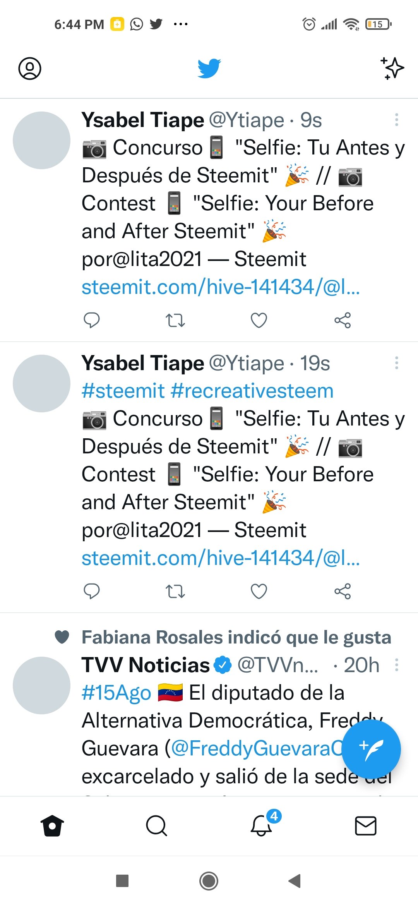Share the 19s Ysabel Tiape tweet

click(343, 591)
